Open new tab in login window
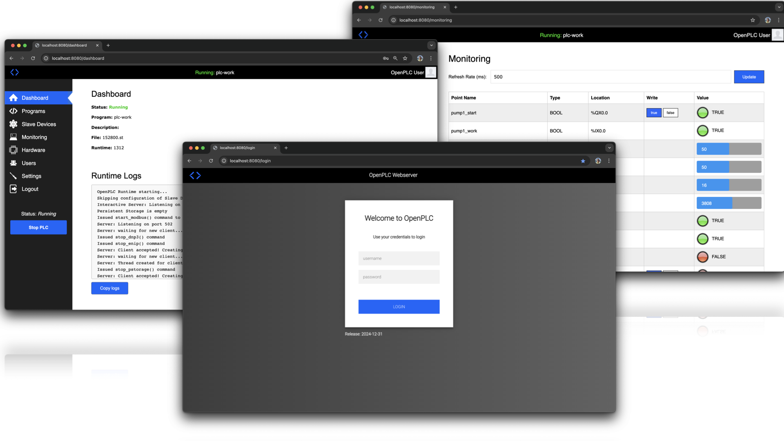The height and width of the screenshot is (441, 784). click(x=286, y=148)
